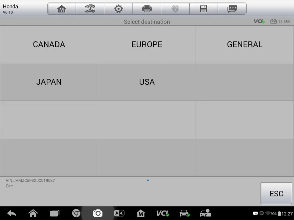Choose EUROPE destination tile
294x220 pixels.
tap(147, 44)
